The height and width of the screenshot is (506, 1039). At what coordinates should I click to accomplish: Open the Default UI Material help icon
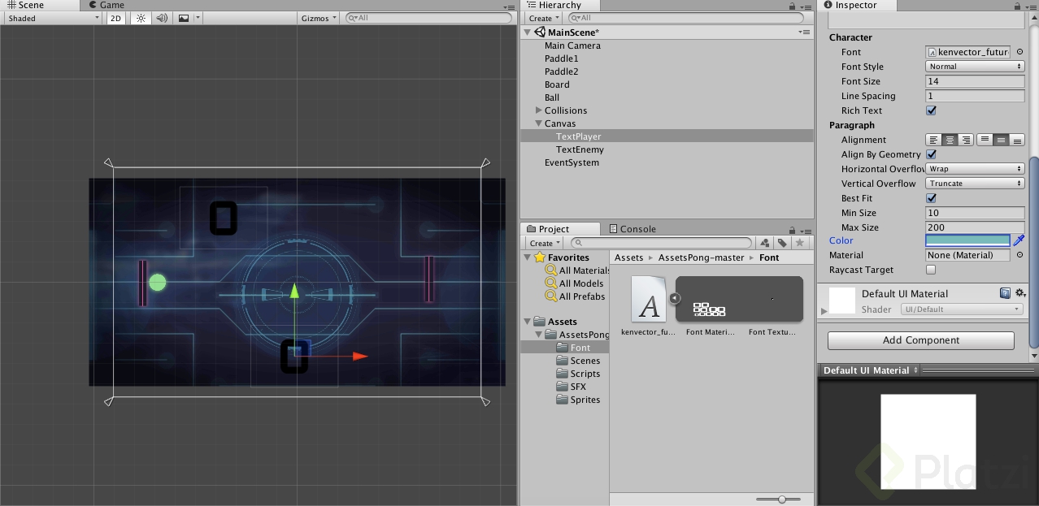point(1005,293)
